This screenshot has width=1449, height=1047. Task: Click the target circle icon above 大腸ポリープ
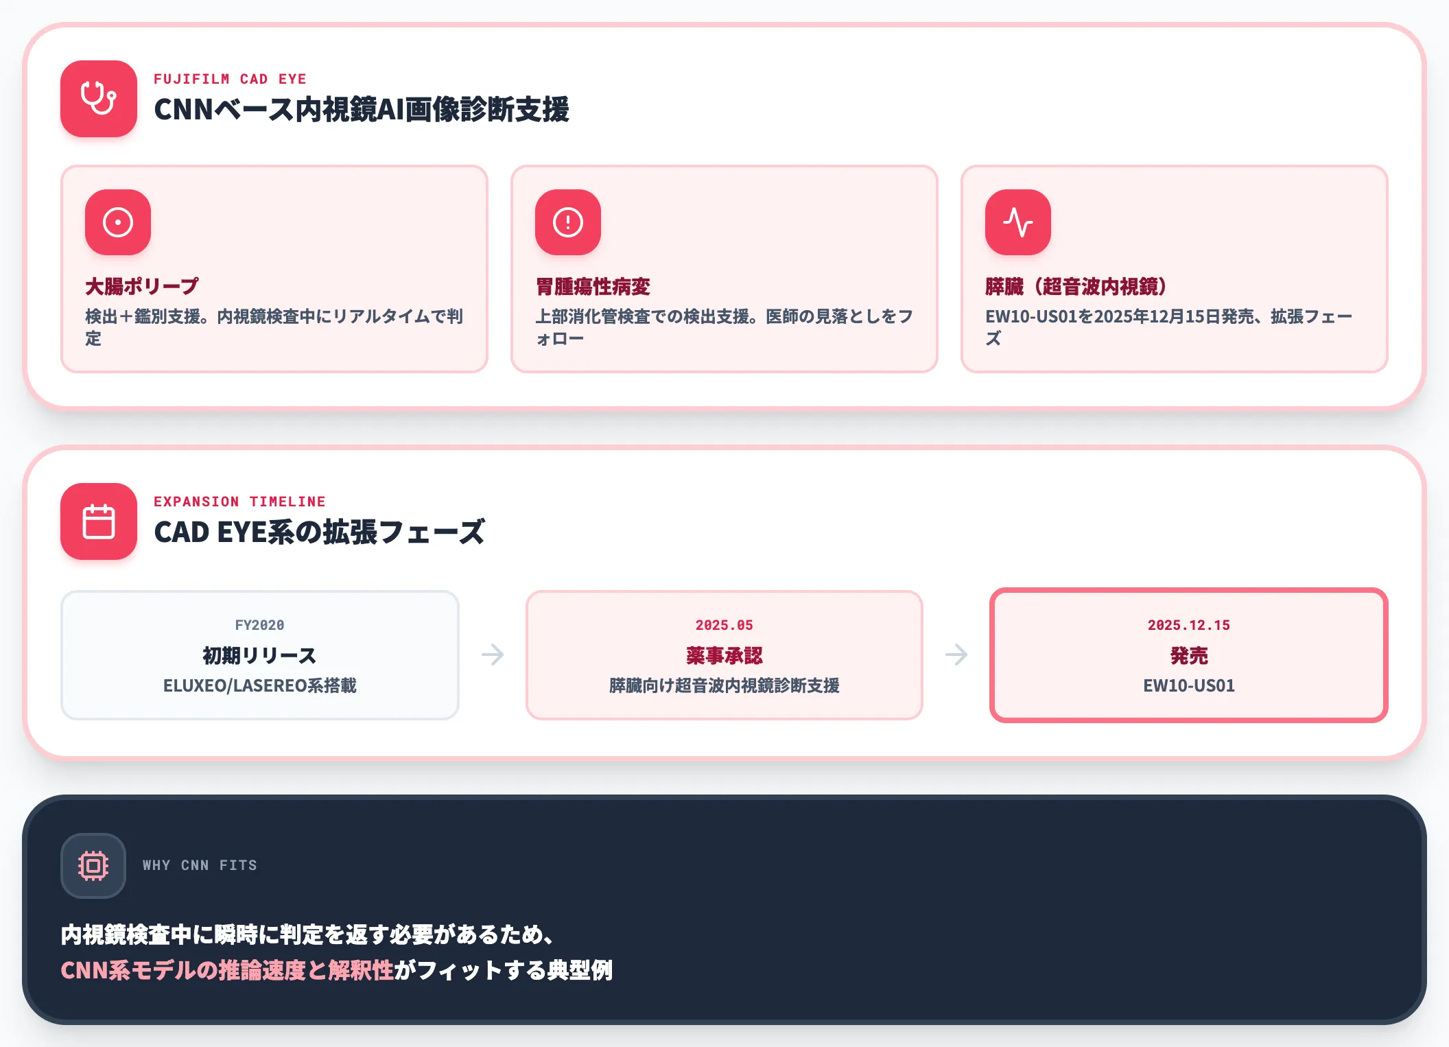[118, 222]
